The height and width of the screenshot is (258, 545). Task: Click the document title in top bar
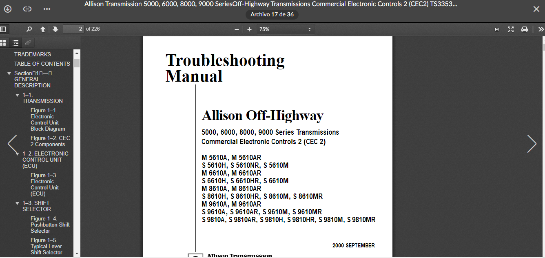tap(271, 4)
